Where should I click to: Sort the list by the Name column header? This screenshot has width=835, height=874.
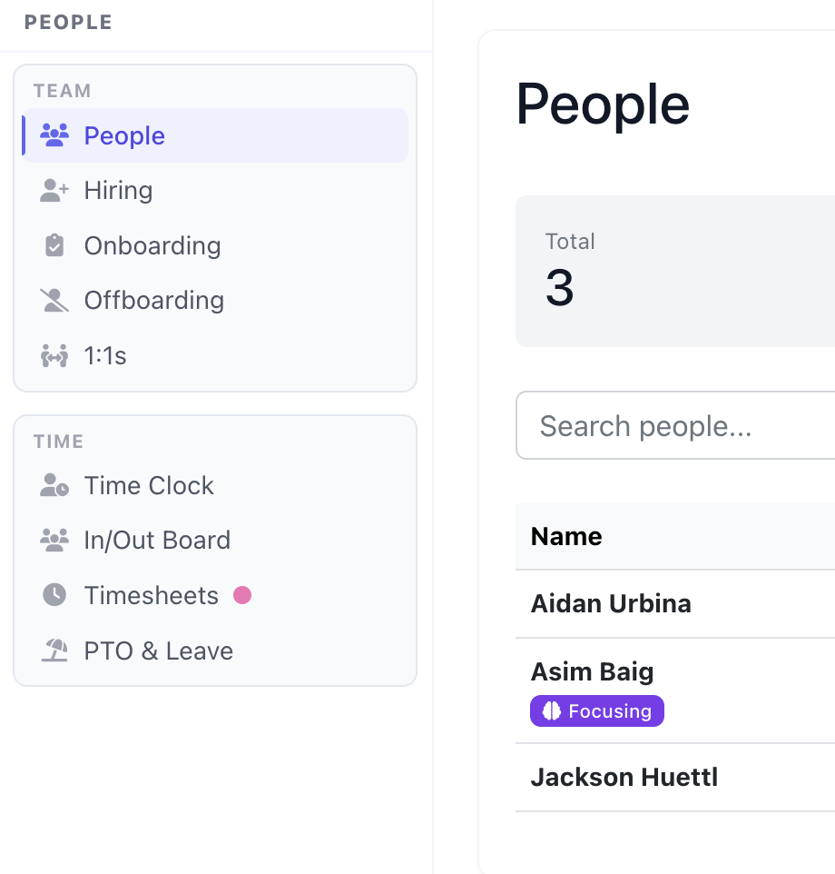click(x=565, y=536)
